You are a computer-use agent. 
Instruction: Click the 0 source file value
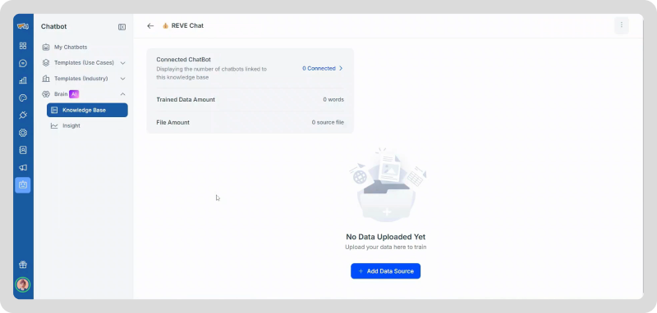[x=328, y=122]
